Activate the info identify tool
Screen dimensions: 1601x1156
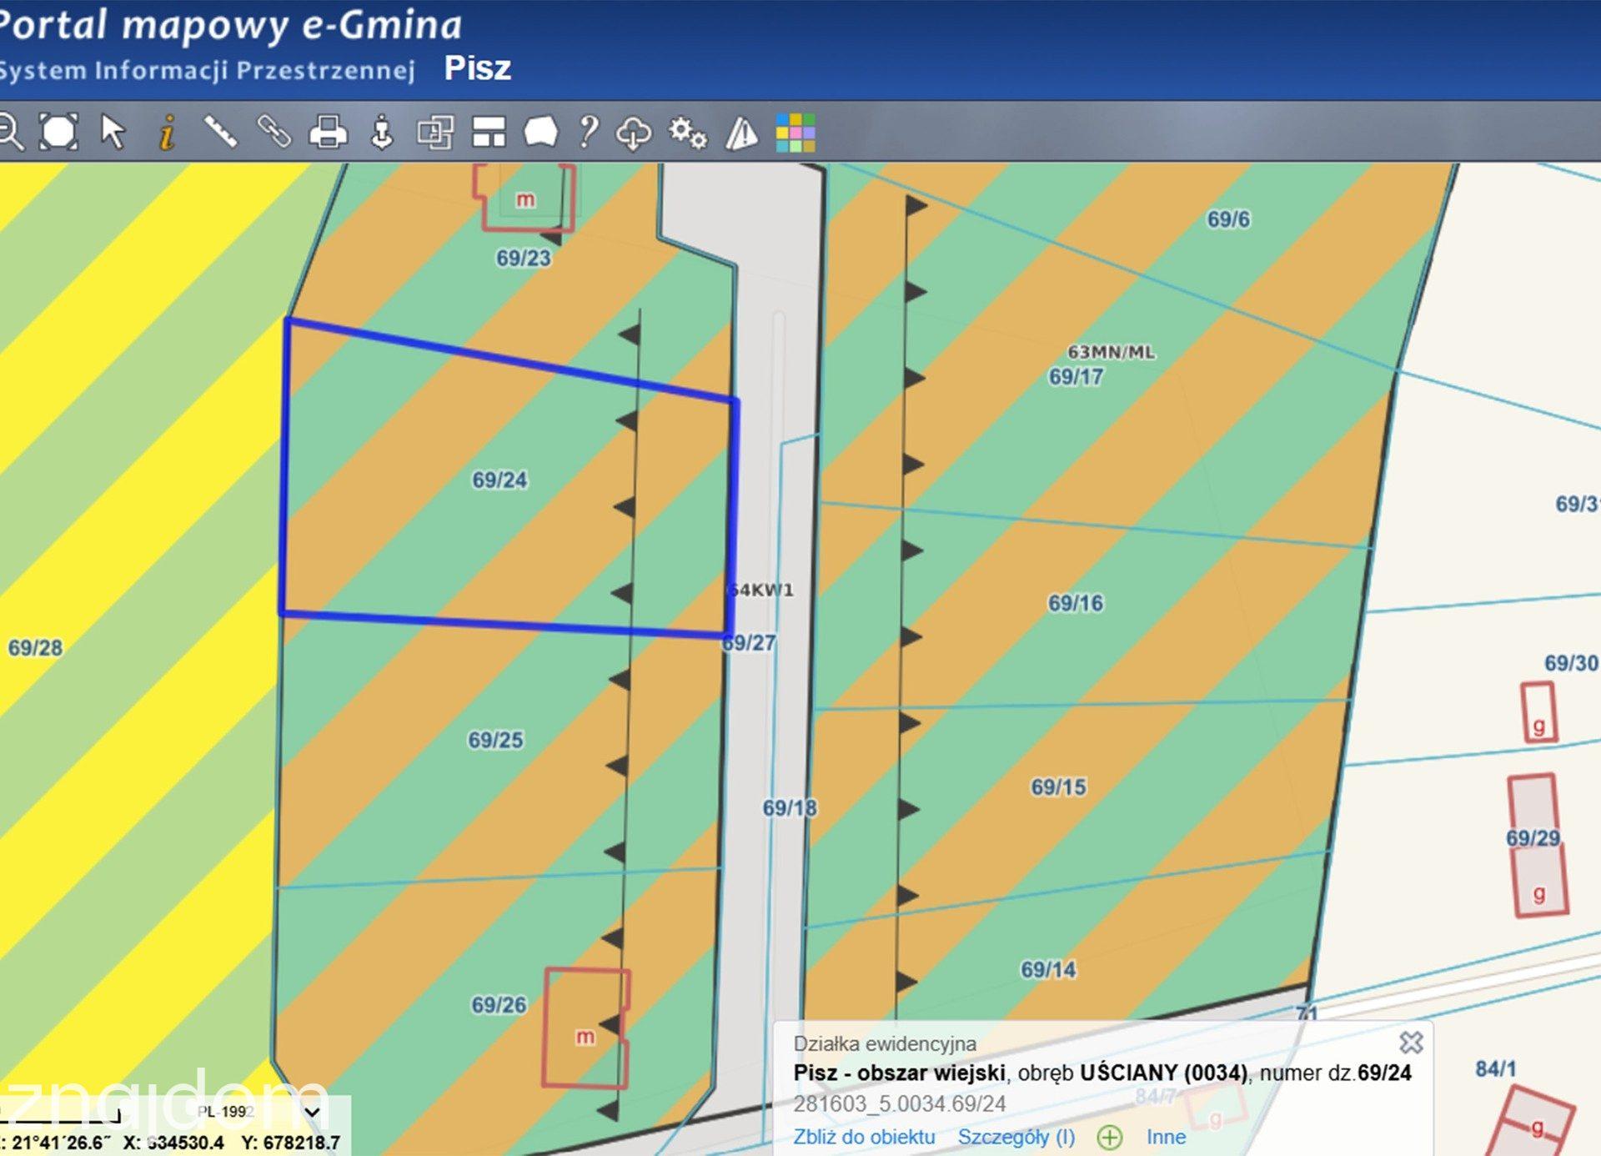[168, 132]
